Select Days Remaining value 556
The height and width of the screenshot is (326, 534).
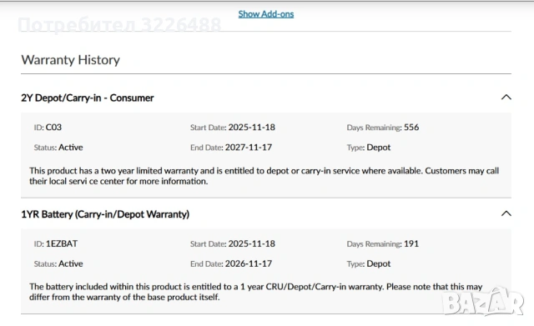(x=411, y=128)
